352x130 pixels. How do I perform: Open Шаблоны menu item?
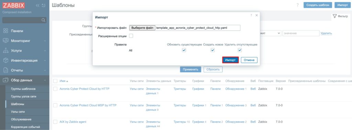(x=18, y=104)
